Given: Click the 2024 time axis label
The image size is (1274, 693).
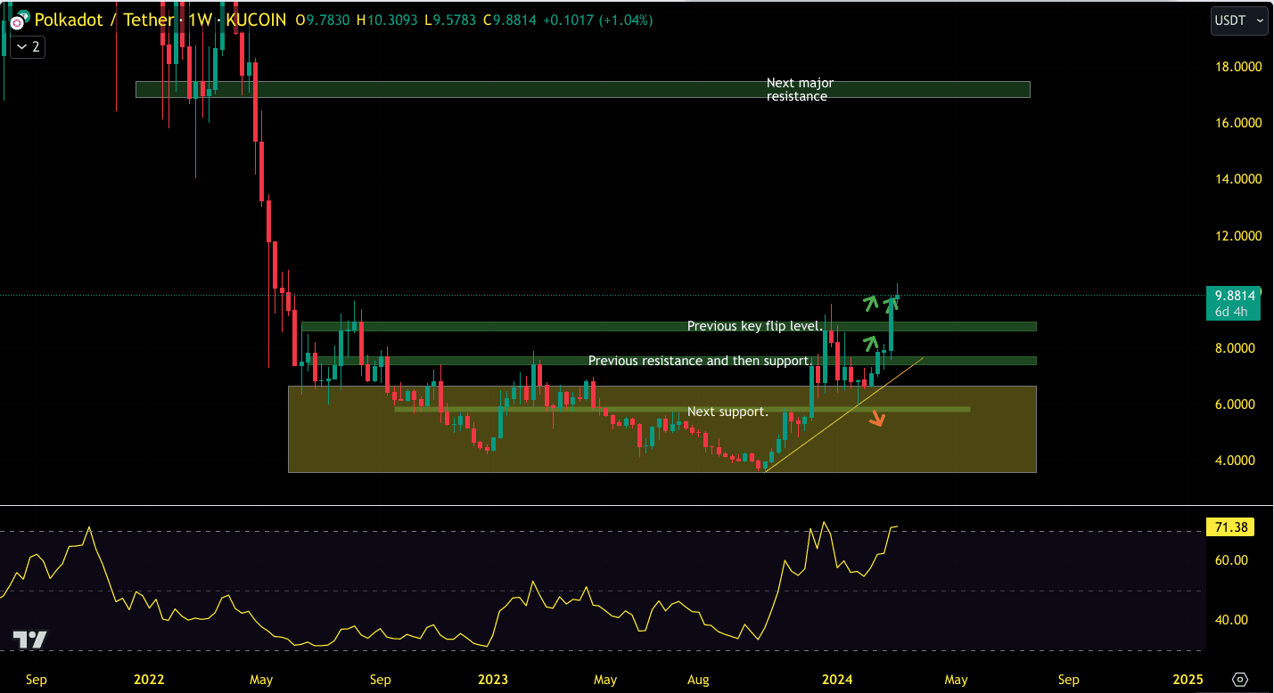Looking at the screenshot, I should click(x=838, y=680).
